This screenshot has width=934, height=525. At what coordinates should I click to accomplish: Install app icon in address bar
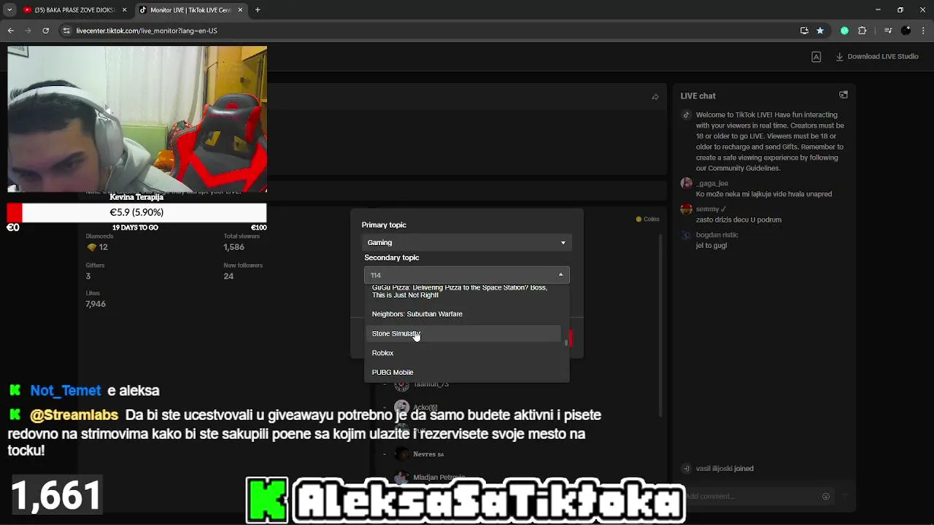tap(804, 31)
